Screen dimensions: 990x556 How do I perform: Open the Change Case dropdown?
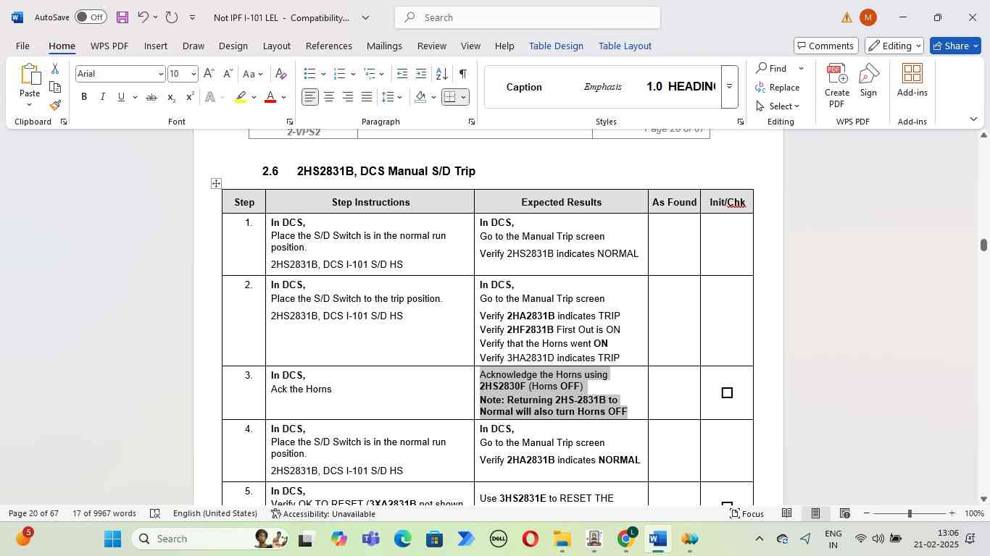[x=253, y=74]
